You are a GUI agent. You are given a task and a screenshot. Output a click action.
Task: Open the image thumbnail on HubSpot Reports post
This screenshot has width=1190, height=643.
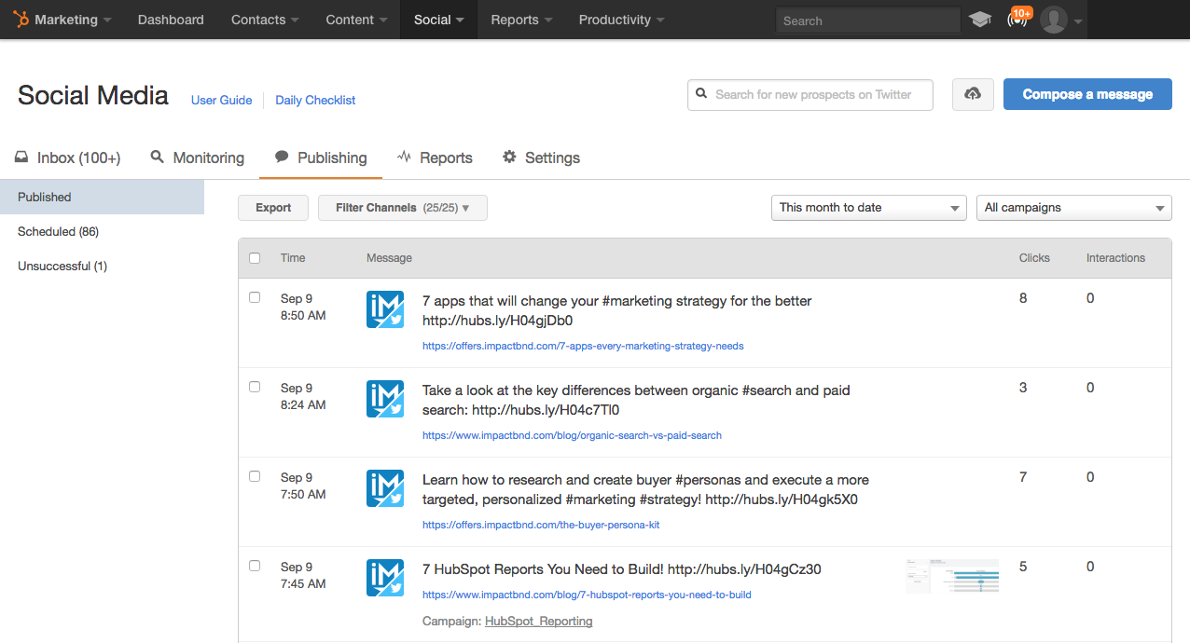coord(951,576)
